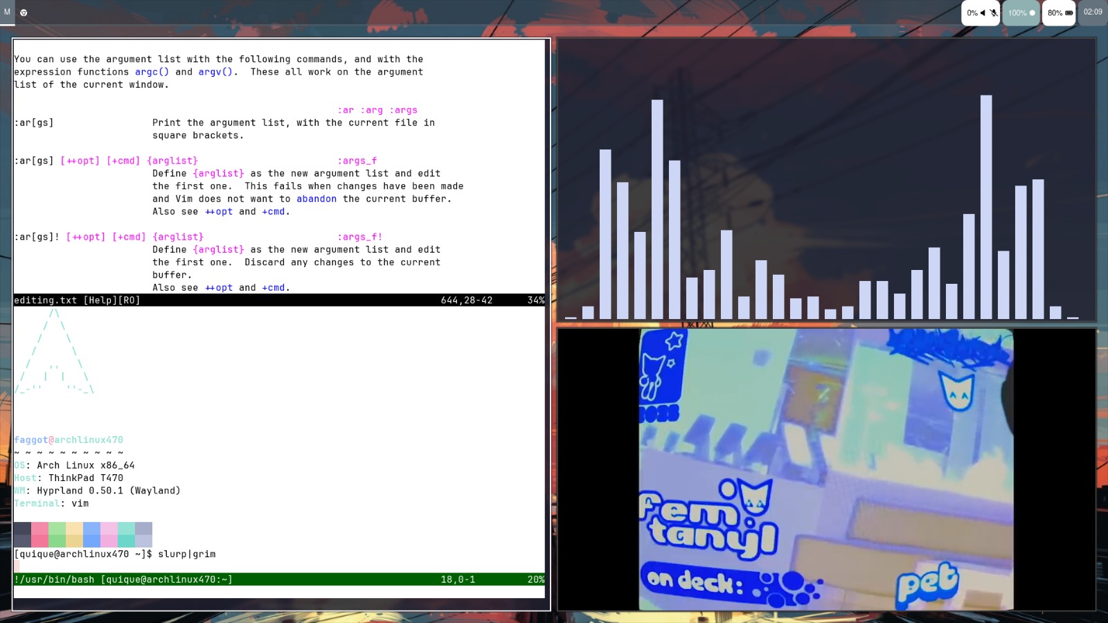Click the yellow color block in the palette
The height and width of the screenshot is (623, 1108).
coord(74,534)
